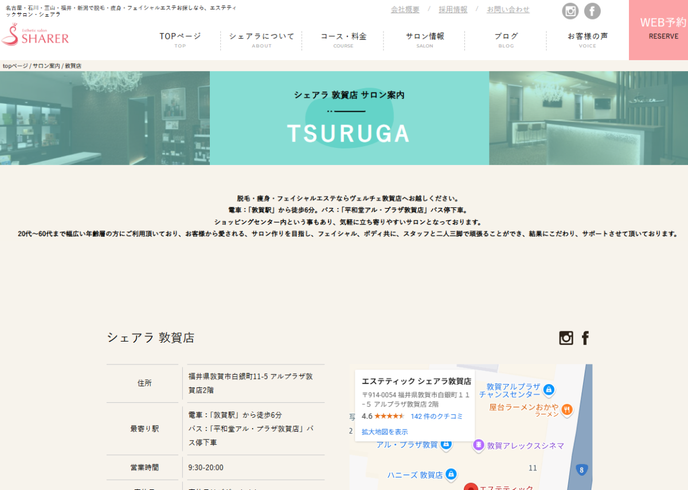688x490 pixels.
Task: Click the アル・プラザ敦賀 map marker
Action: click(x=446, y=444)
